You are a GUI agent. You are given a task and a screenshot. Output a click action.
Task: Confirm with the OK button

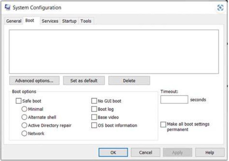[x=113, y=152]
